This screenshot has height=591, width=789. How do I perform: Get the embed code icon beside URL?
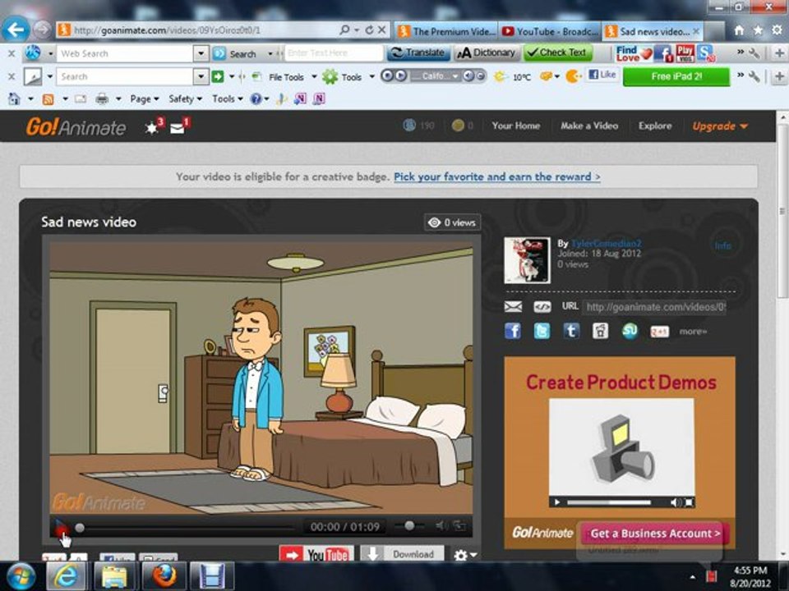[x=542, y=306]
